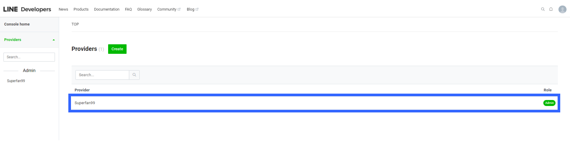Click the green Create button
The height and width of the screenshot is (141, 570).
117,49
